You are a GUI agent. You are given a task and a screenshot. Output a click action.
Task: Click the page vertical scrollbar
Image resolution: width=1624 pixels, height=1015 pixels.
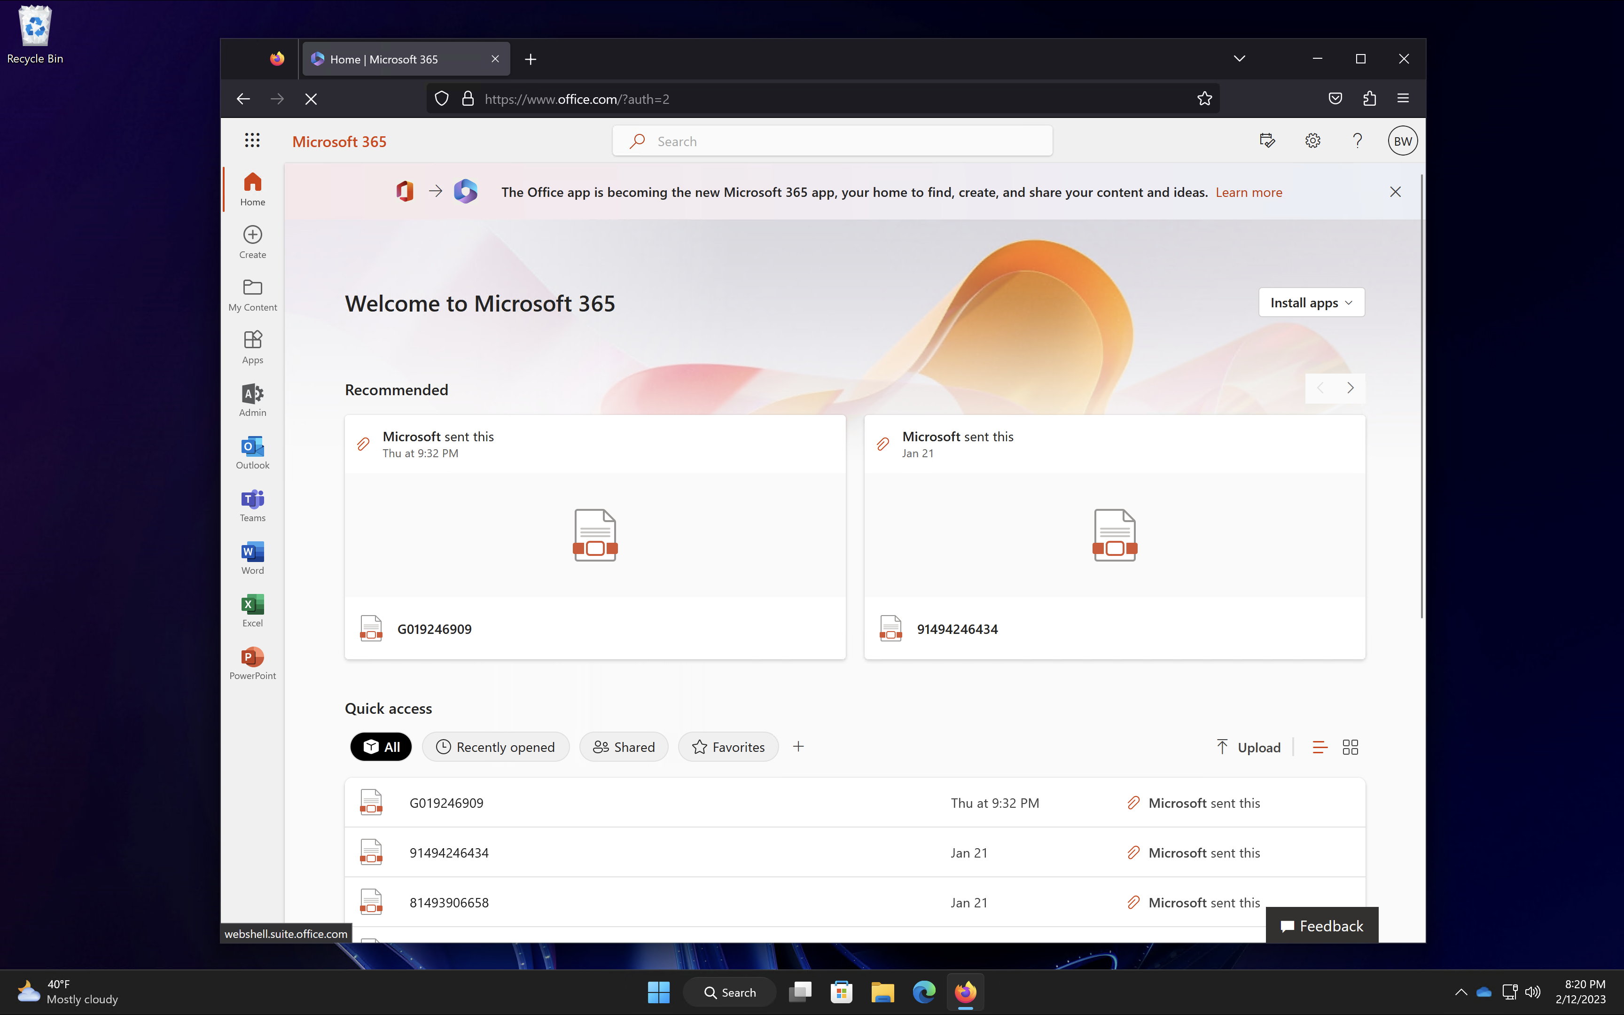1421,396
